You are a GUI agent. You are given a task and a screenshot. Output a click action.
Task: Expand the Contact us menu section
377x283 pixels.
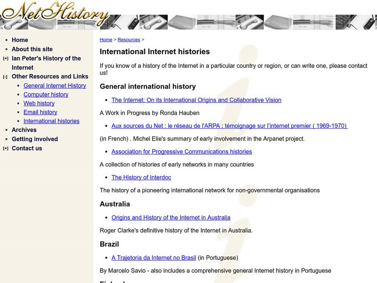[5, 149]
